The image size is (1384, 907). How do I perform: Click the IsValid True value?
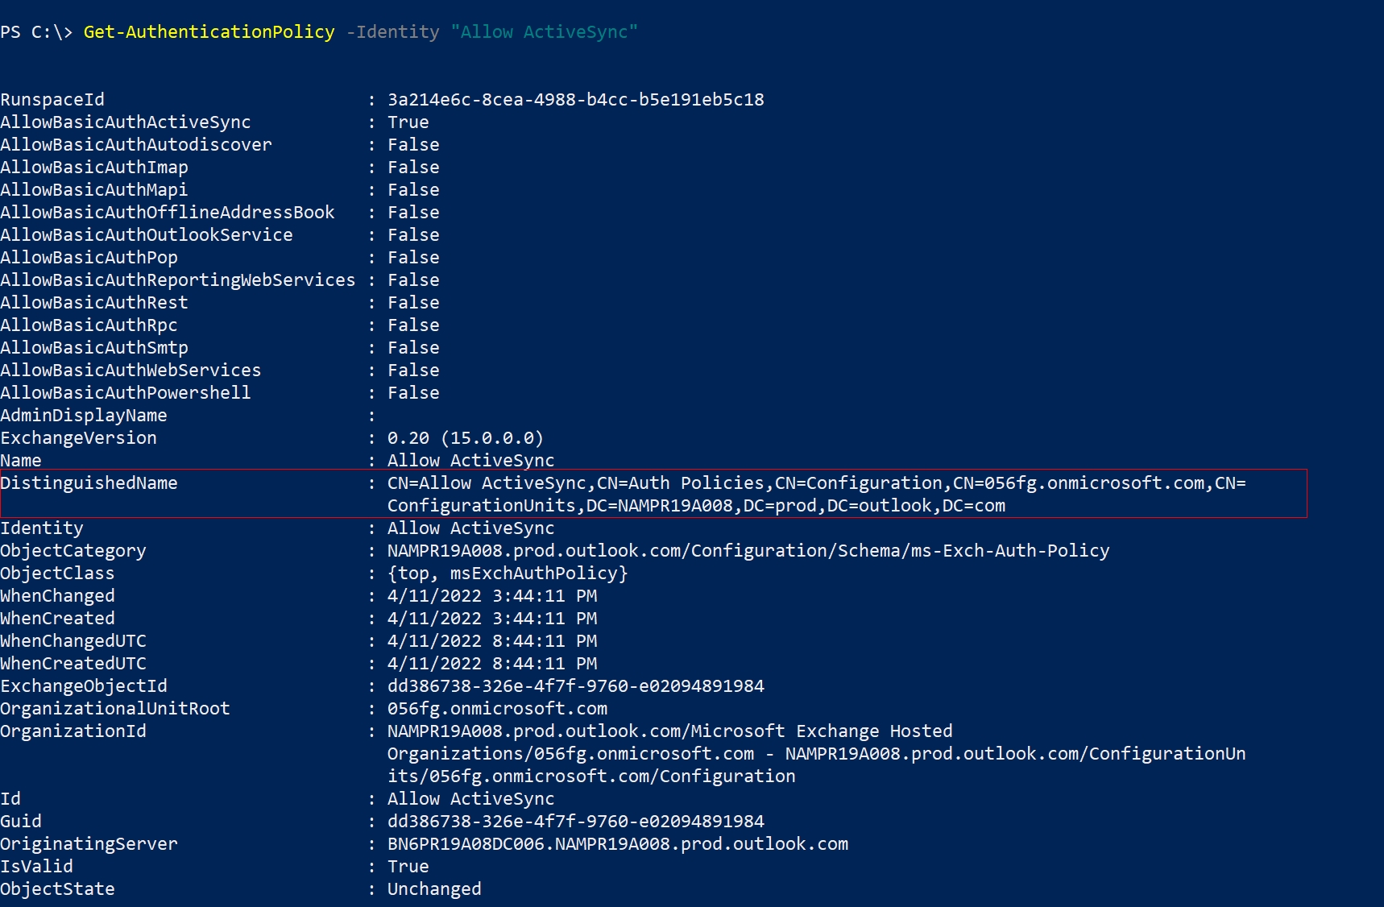(x=408, y=866)
